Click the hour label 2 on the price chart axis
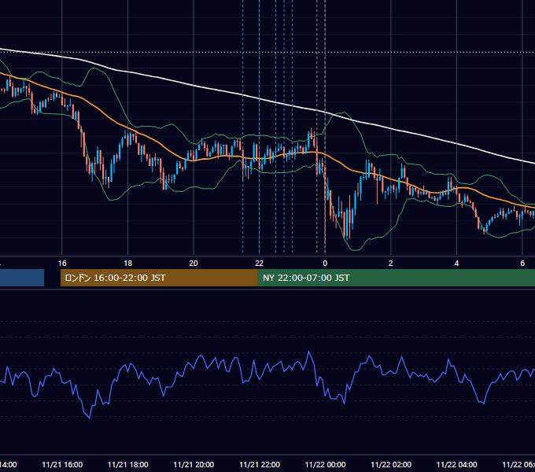Screen dimensions: 535x472 pos(391,264)
